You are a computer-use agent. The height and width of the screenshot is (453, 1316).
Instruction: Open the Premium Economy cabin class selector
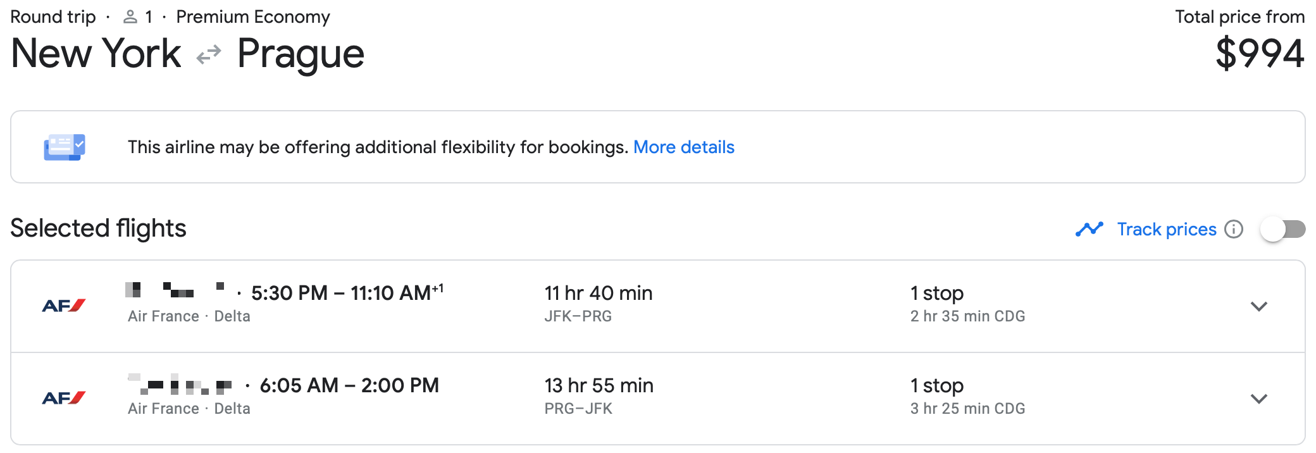tap(252, 16)
